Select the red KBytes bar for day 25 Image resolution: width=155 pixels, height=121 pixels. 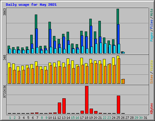(x=118, y=105)
